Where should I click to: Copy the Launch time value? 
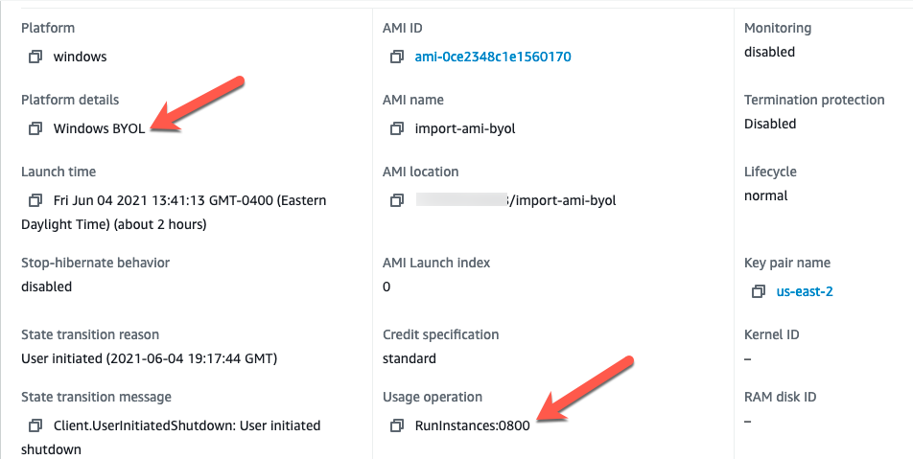[35, 200]
